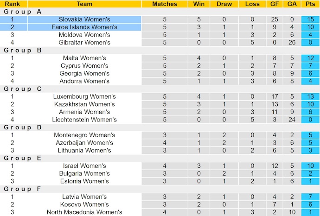320x216 pixels.
Task: Select Malta Women's in Group B
Action: click(x=84, y=58)
